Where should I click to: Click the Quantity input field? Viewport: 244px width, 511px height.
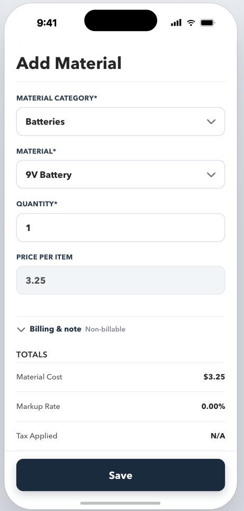point(120,227)
